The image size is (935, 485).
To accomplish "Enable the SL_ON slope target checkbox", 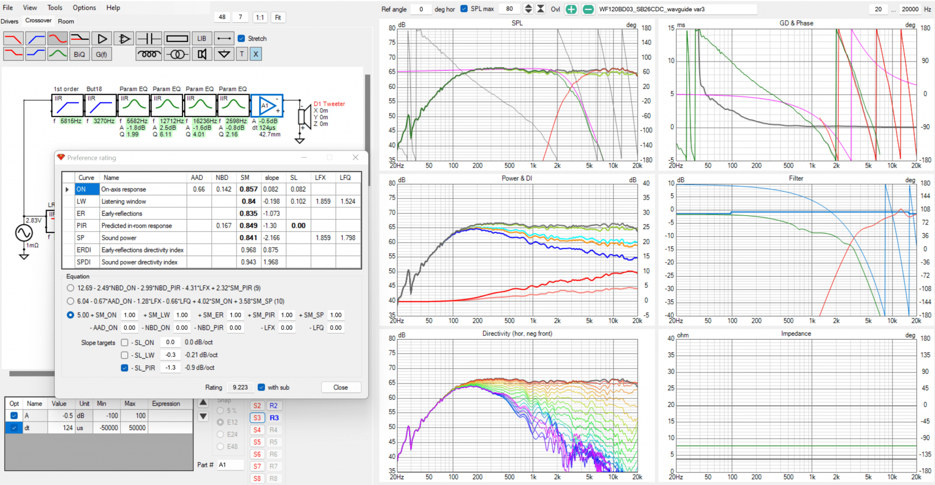I will click(x=125, y=343).
